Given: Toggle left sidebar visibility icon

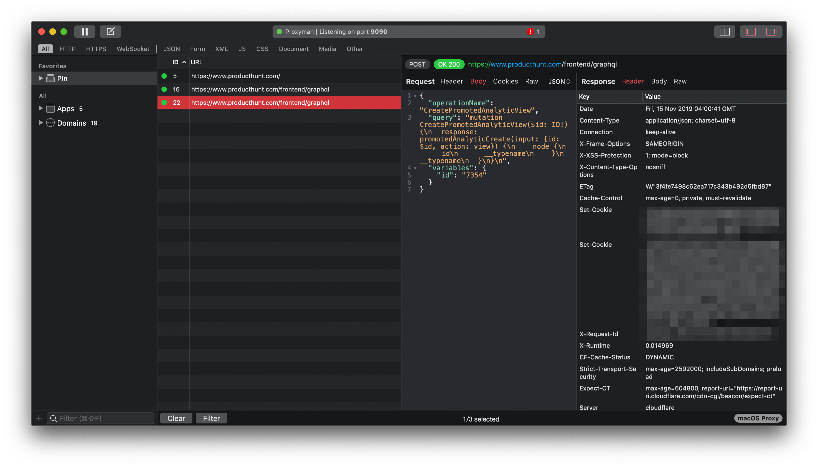Looking at the screenshot, I should pyautogui.click(x=750, y=31).
